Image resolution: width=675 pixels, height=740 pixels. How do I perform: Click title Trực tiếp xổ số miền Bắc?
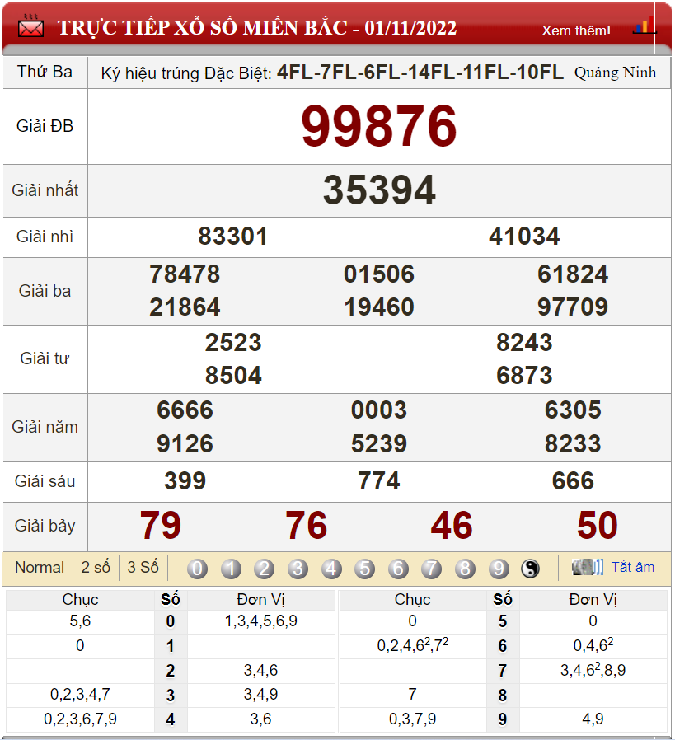point(257,27)
